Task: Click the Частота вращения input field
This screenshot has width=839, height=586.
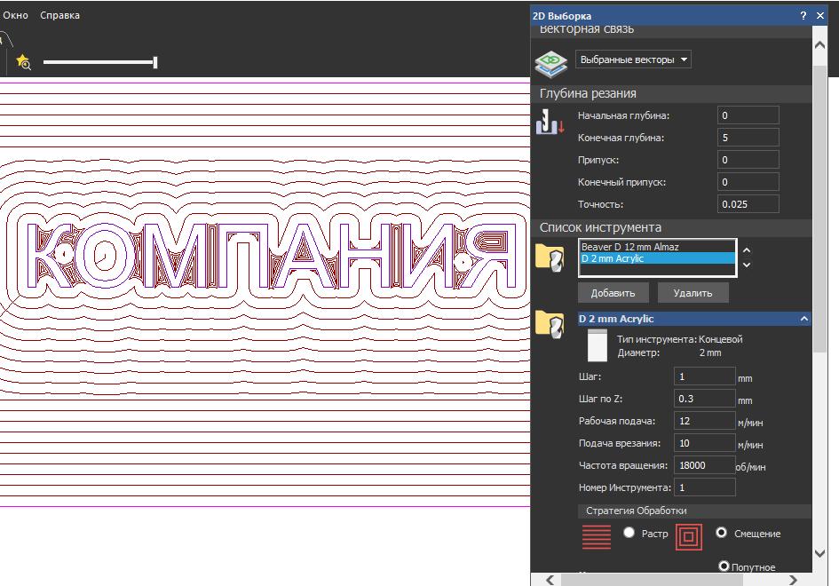Action: pos(704,465)
